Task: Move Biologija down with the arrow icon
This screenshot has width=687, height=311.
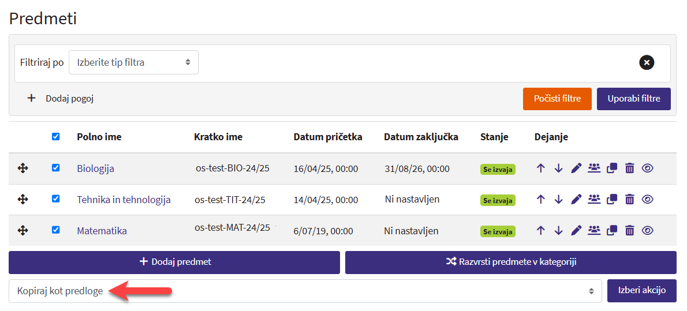Action: coord(558,168)
